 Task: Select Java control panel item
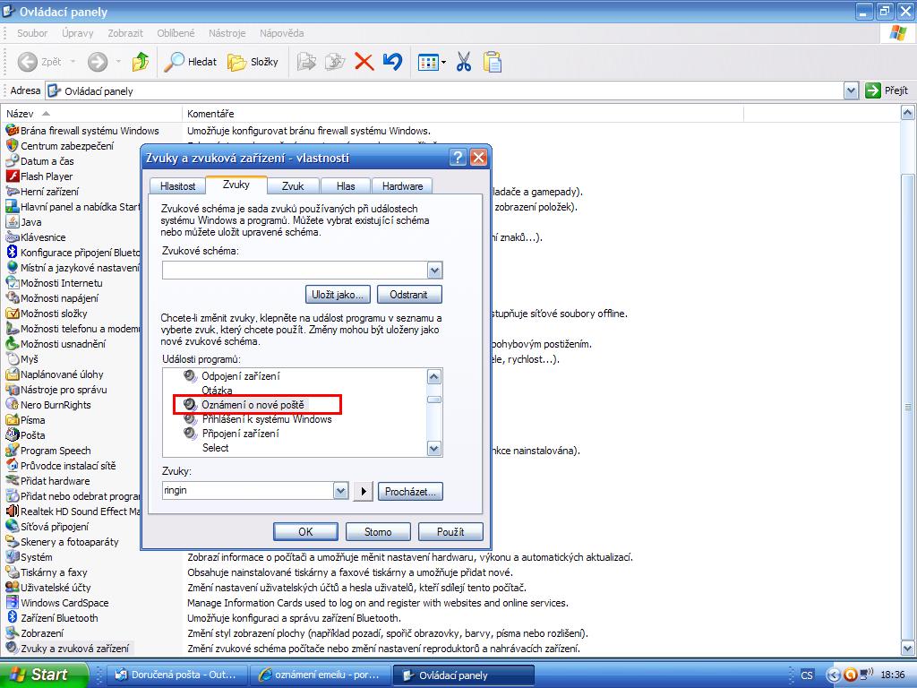[24, 222]
